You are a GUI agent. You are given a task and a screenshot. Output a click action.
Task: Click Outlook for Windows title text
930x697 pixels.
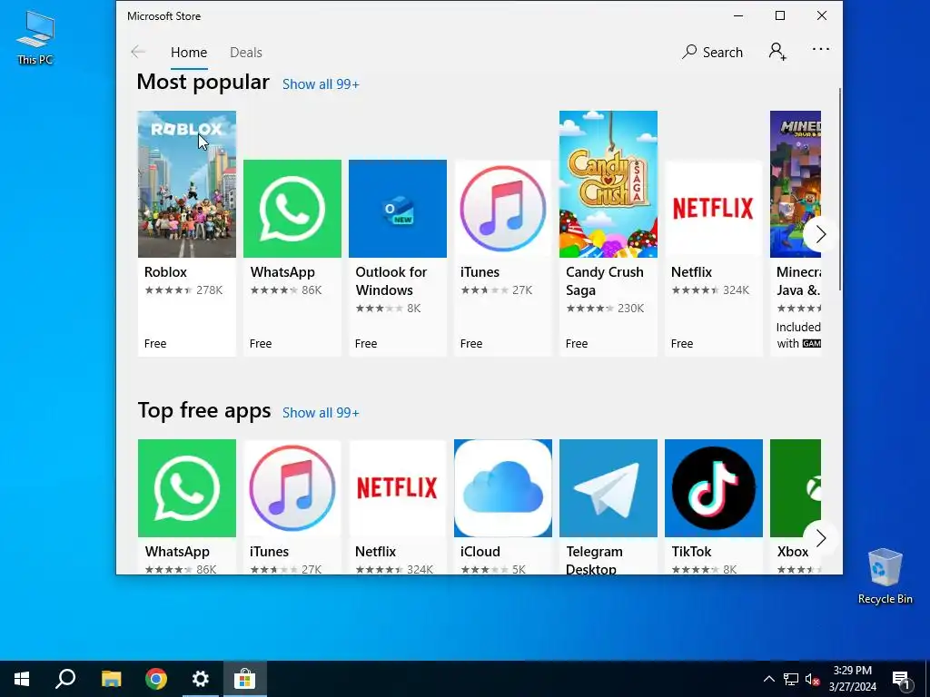pos(391,281)
